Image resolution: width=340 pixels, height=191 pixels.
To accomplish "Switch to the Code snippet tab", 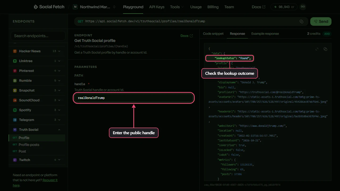I will coord(213,34).
